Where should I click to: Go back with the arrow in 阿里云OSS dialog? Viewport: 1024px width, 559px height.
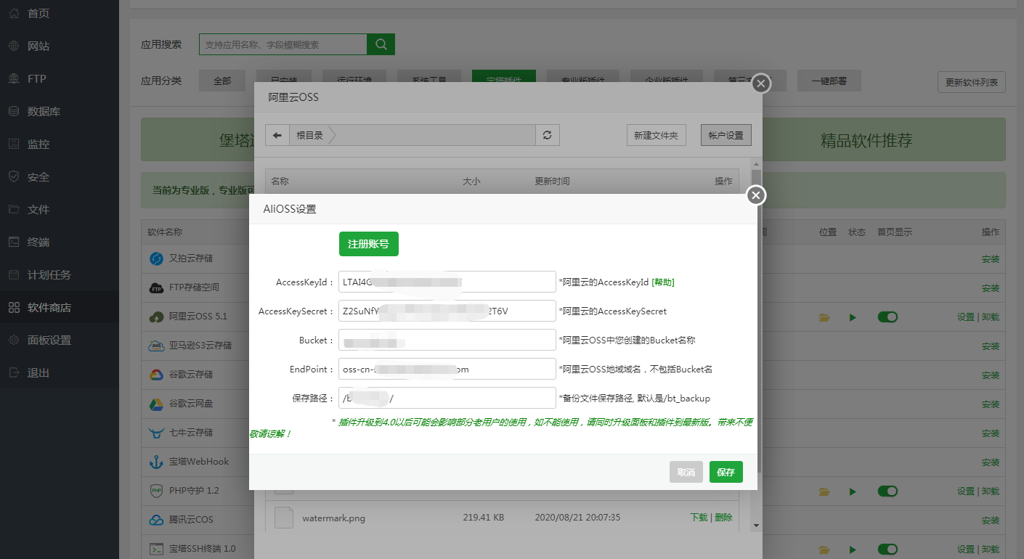(x=277, y=135)
